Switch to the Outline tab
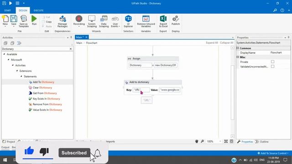Screen dimensions: 292x164 pyautogui.click(x=262, y=142)
